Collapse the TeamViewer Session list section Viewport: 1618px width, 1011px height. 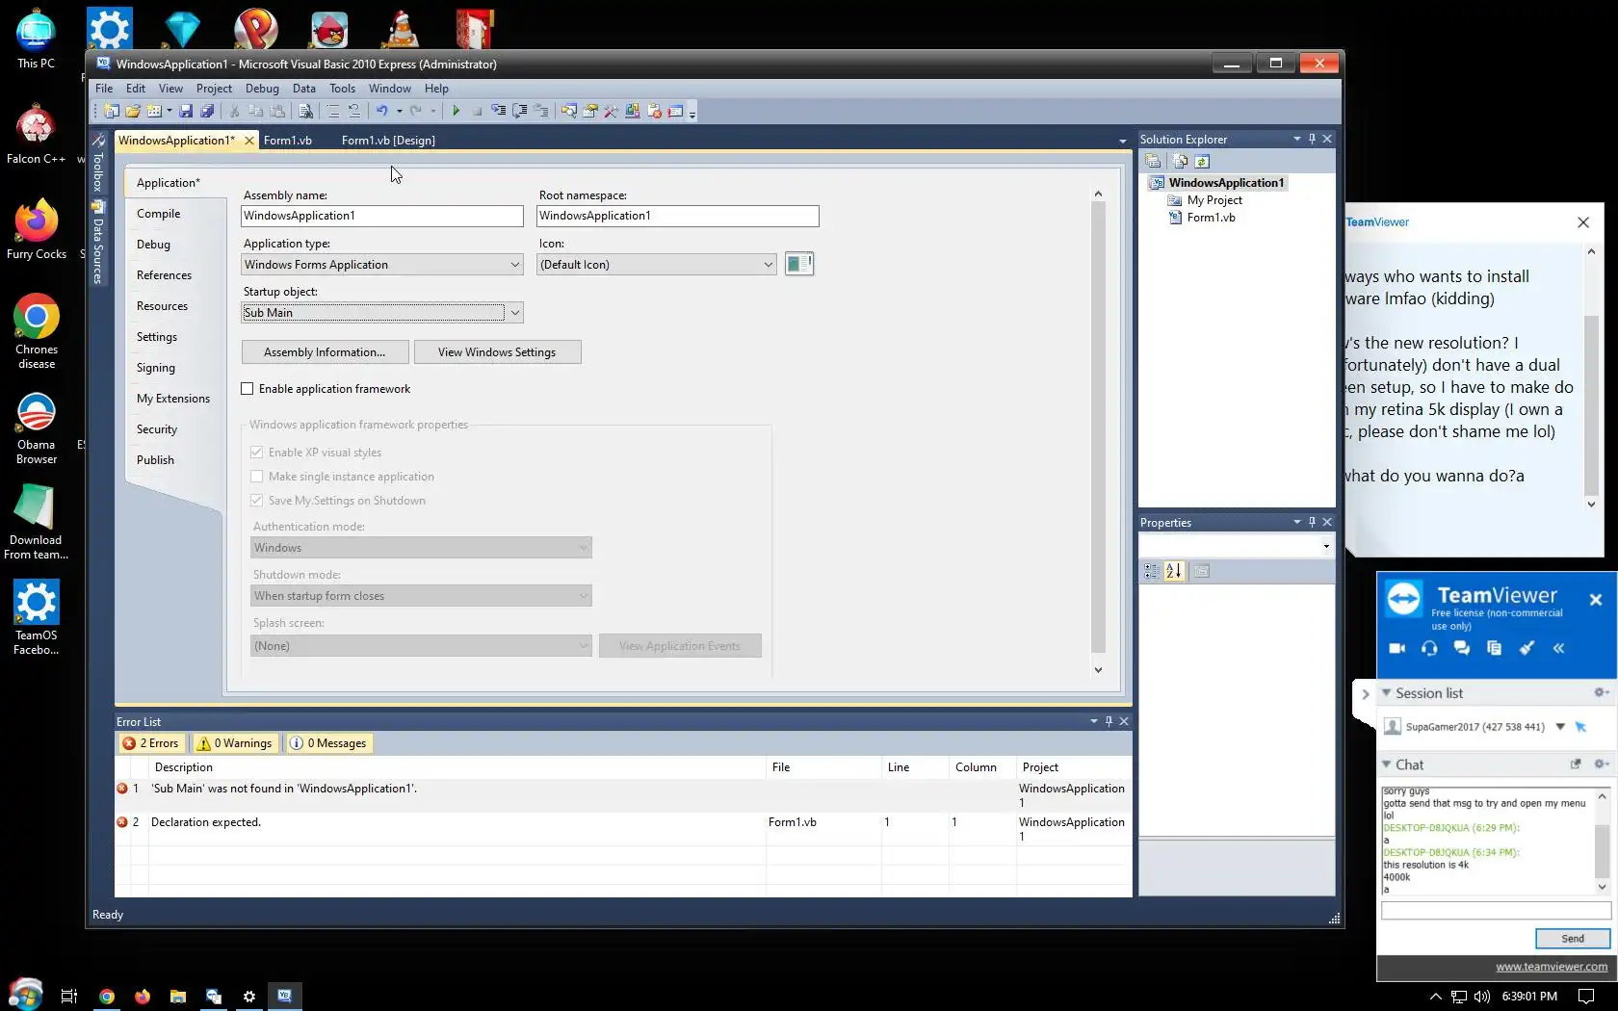coord(1387,693)
